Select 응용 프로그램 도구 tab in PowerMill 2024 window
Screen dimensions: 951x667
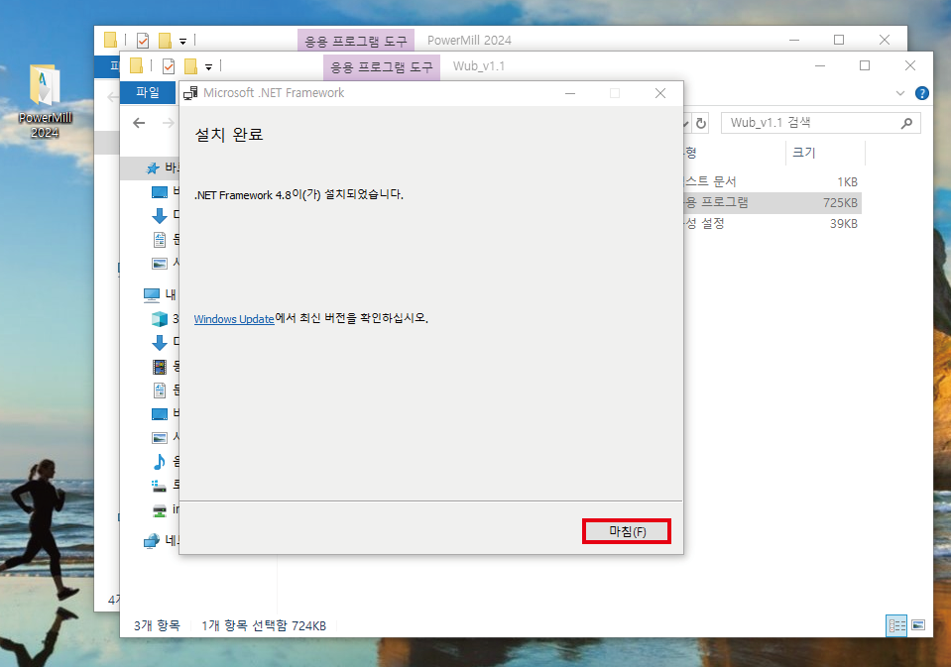(355, 41)
